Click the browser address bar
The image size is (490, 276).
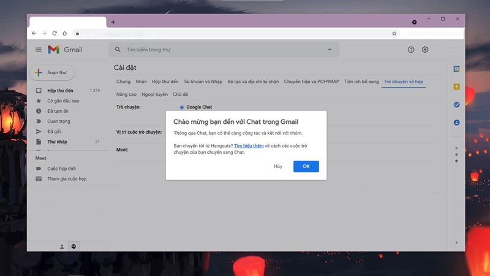click(x=235, y=34)
